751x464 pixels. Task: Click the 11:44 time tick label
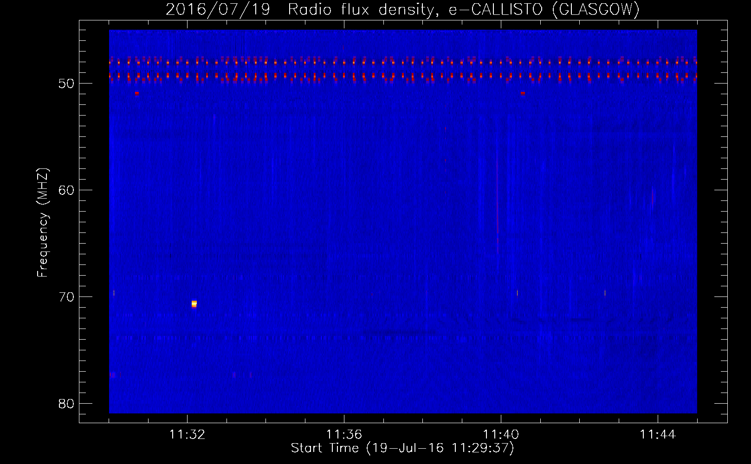658,435
